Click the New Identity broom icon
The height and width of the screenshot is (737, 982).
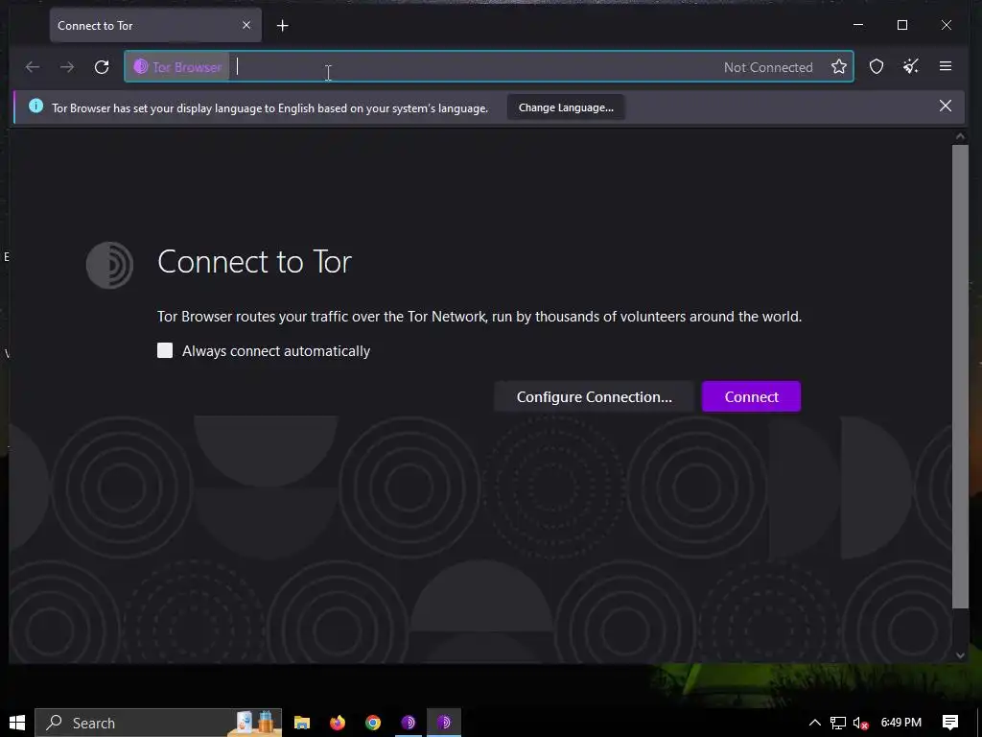(911, 66)
